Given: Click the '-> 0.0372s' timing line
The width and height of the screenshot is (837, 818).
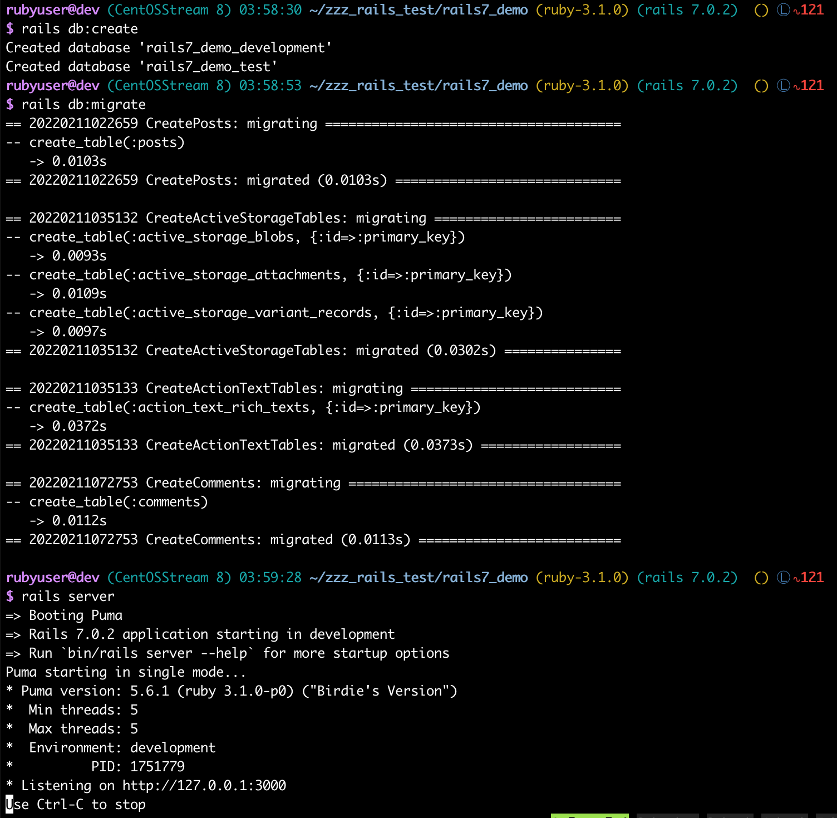Looking at the screenshot, I should (68, 426).
